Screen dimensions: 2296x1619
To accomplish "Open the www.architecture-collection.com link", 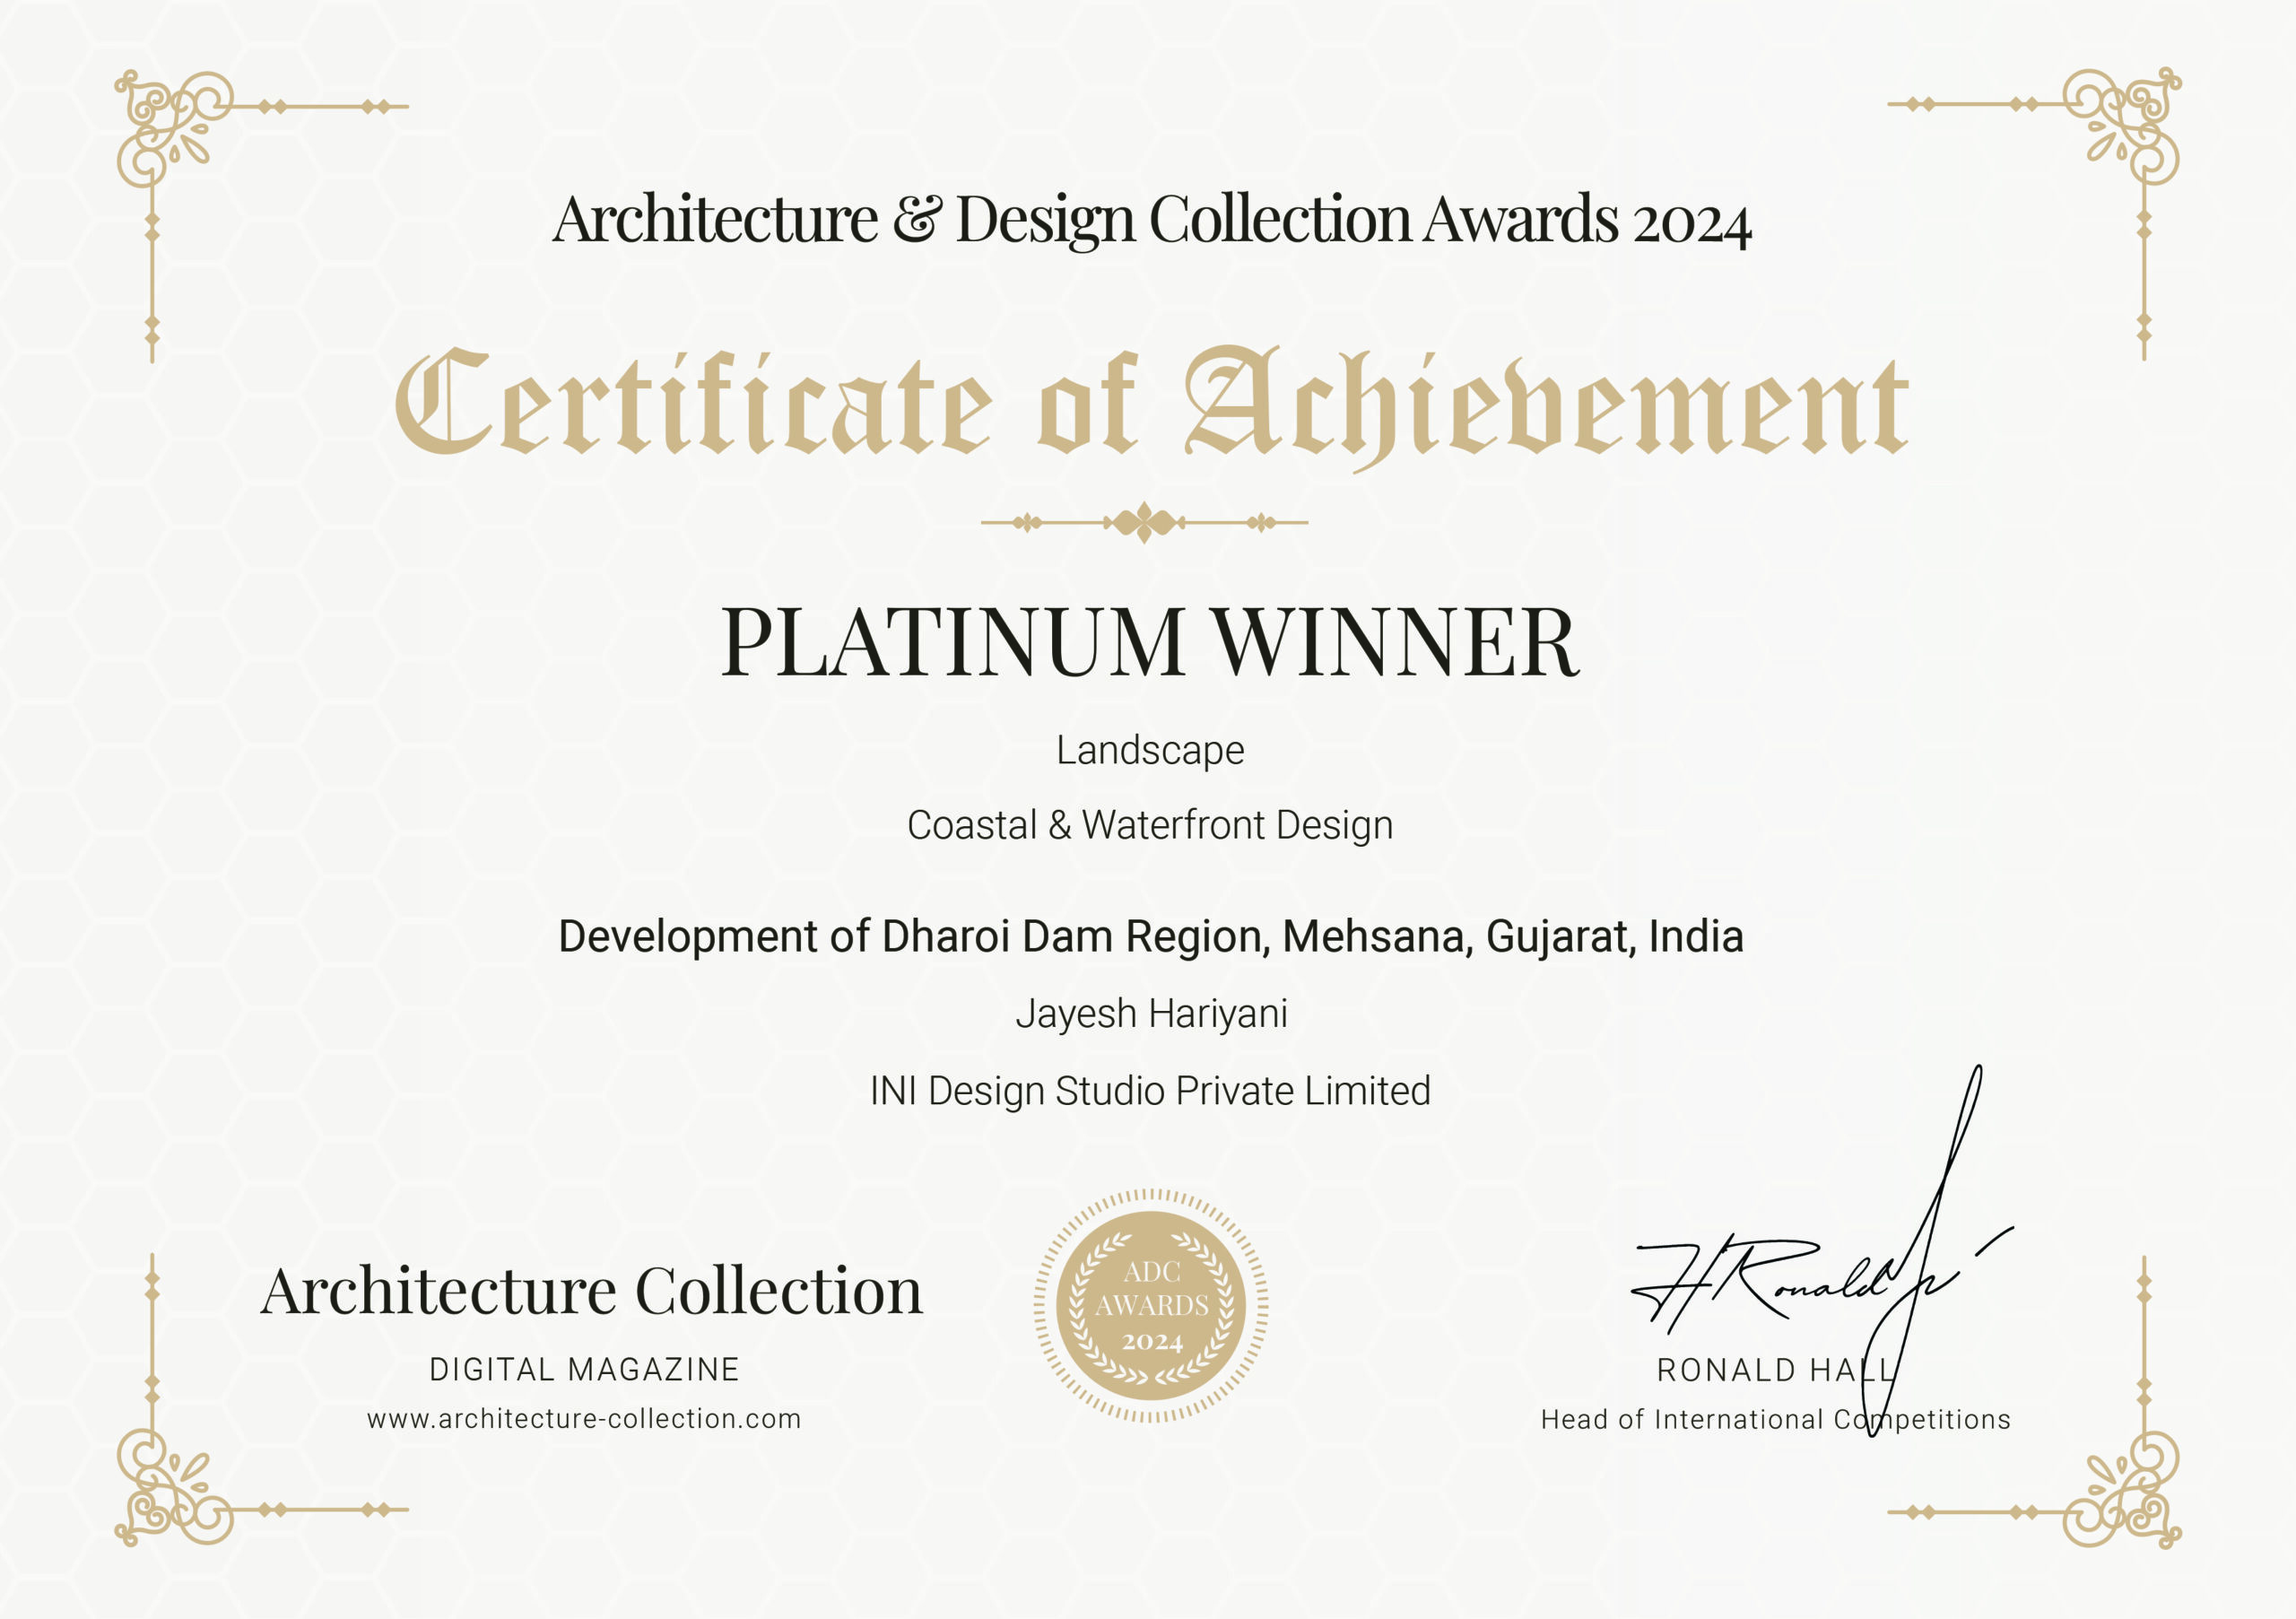I will [x=584, y=1418].
